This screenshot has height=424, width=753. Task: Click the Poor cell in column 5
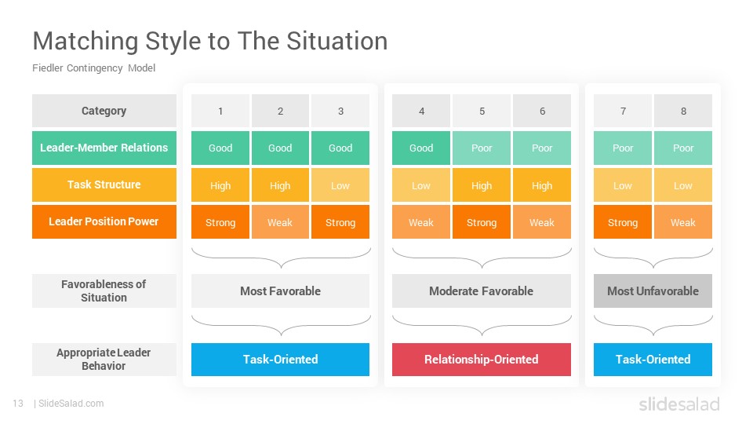(x=481, y=148)
